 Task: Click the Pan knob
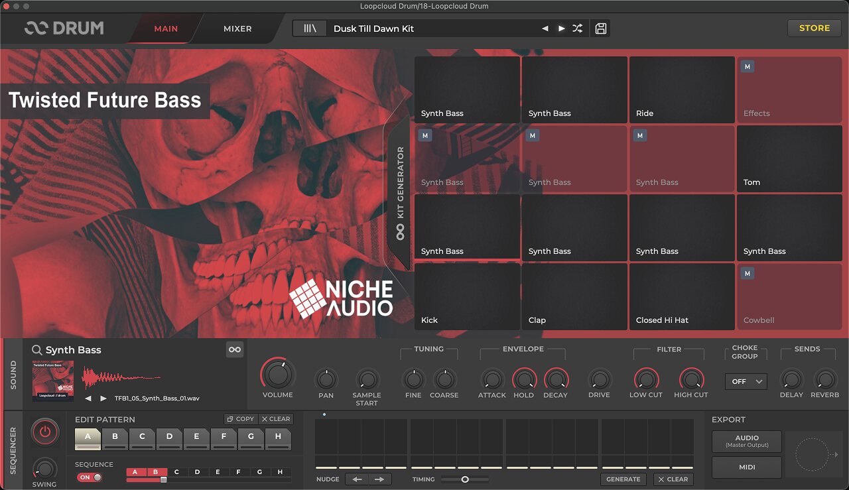(326, 379)
